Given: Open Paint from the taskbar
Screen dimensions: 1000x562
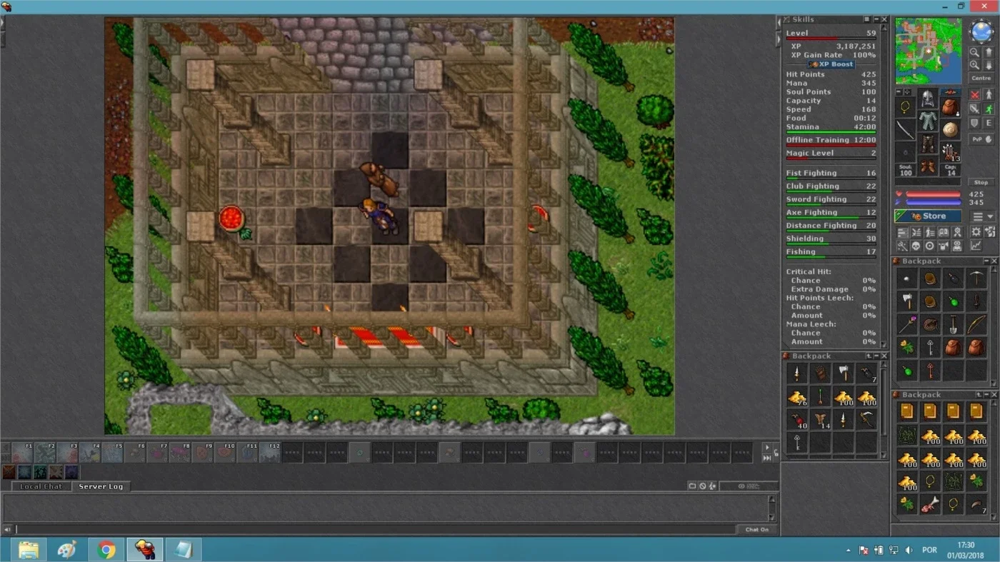Looking at the screenshot, I should (67, 550).
